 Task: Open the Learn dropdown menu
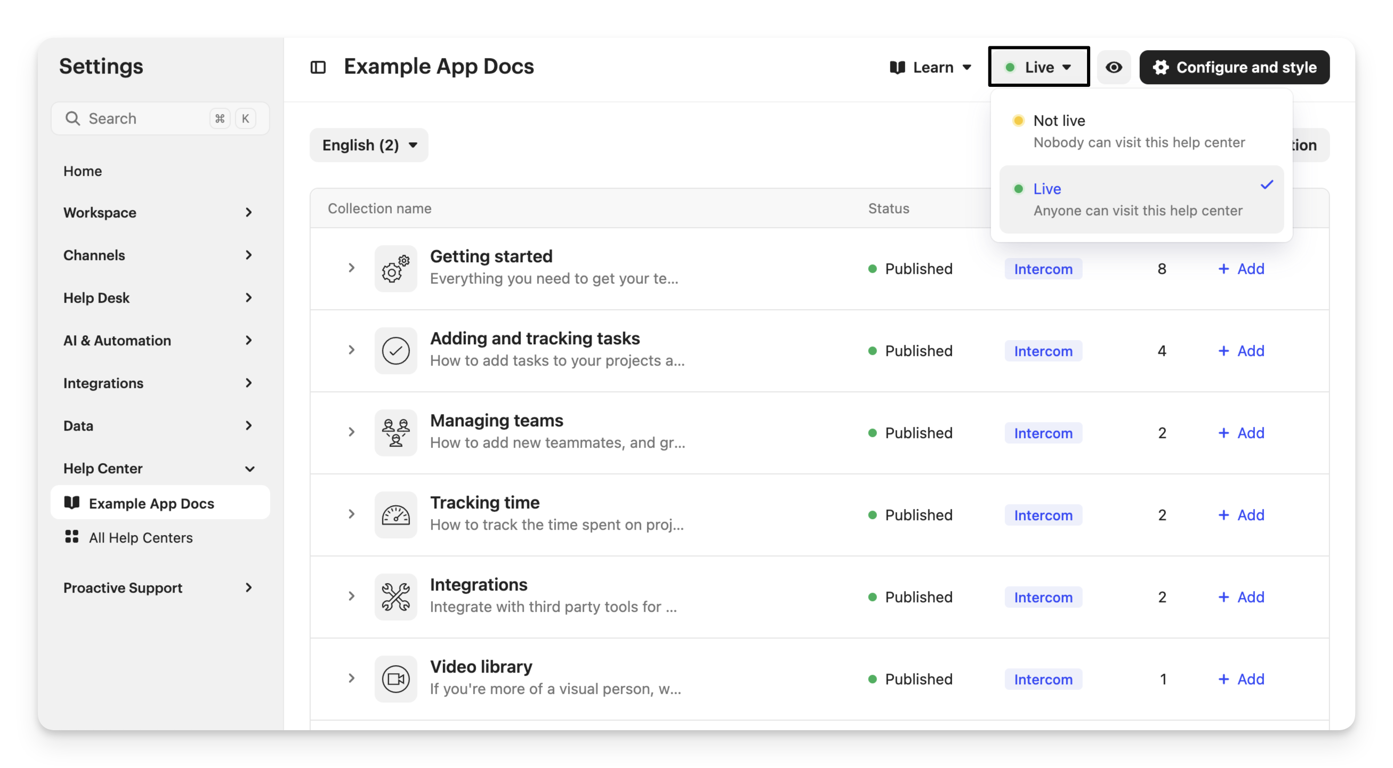pyautogui.click(x=931, y=68)
